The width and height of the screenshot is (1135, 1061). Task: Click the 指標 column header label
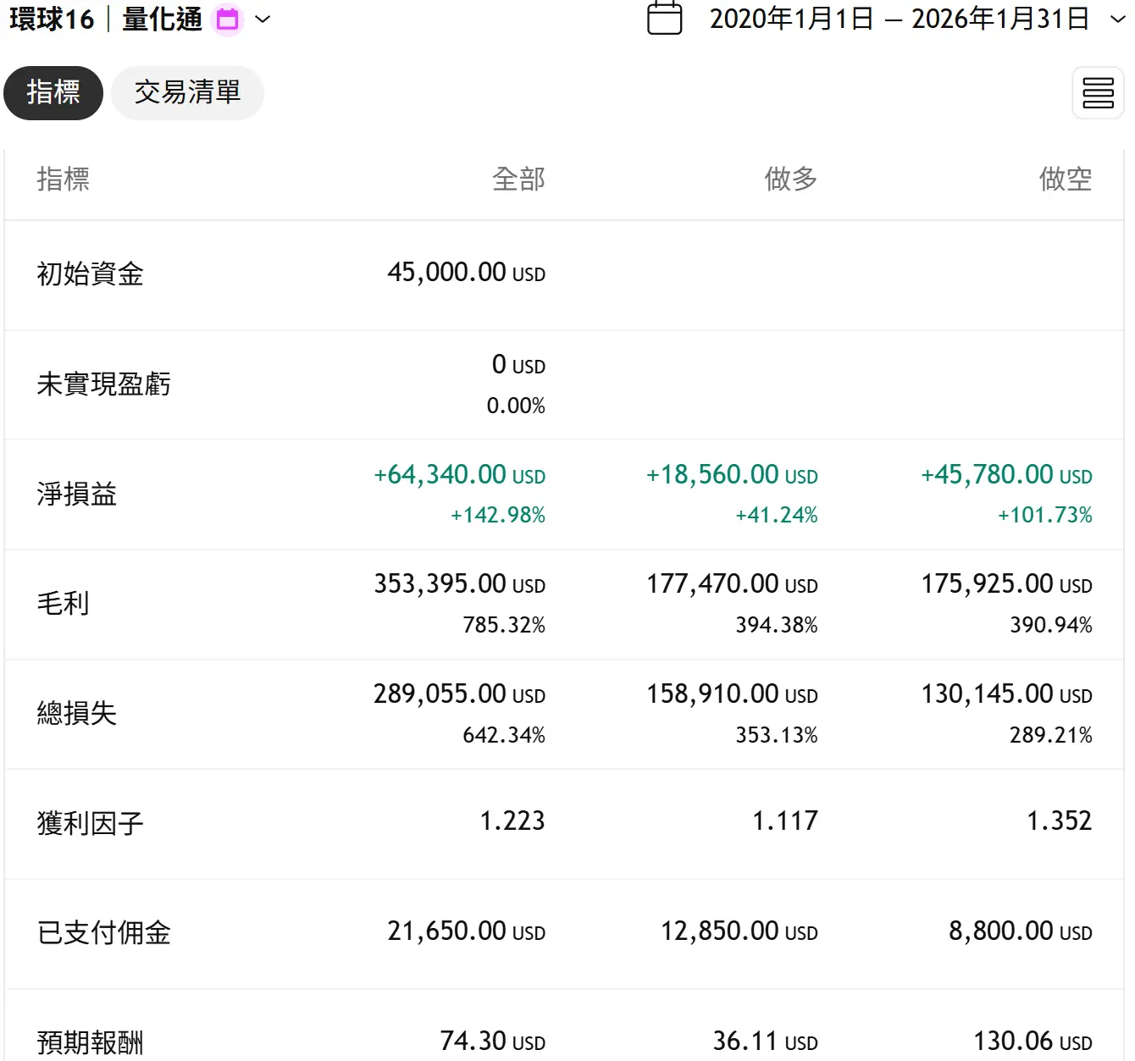(64, 179)
